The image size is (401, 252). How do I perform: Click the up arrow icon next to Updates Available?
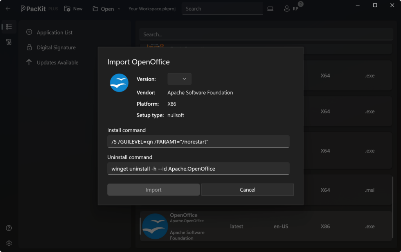(29, 62)
